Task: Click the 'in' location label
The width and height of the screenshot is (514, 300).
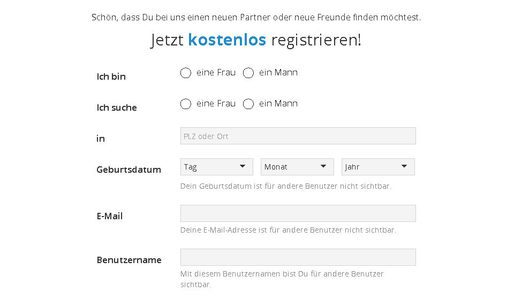Action: click(101, 139)
